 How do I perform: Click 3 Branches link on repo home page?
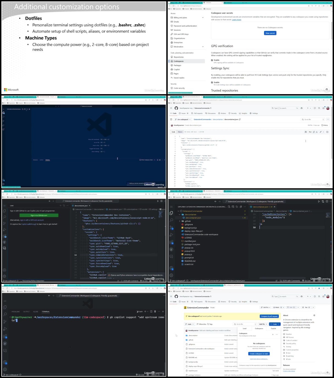pyautogui.click(x=201, y=324)
